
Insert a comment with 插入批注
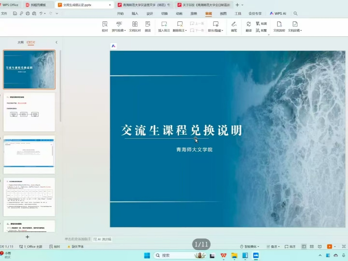[164, 27]
